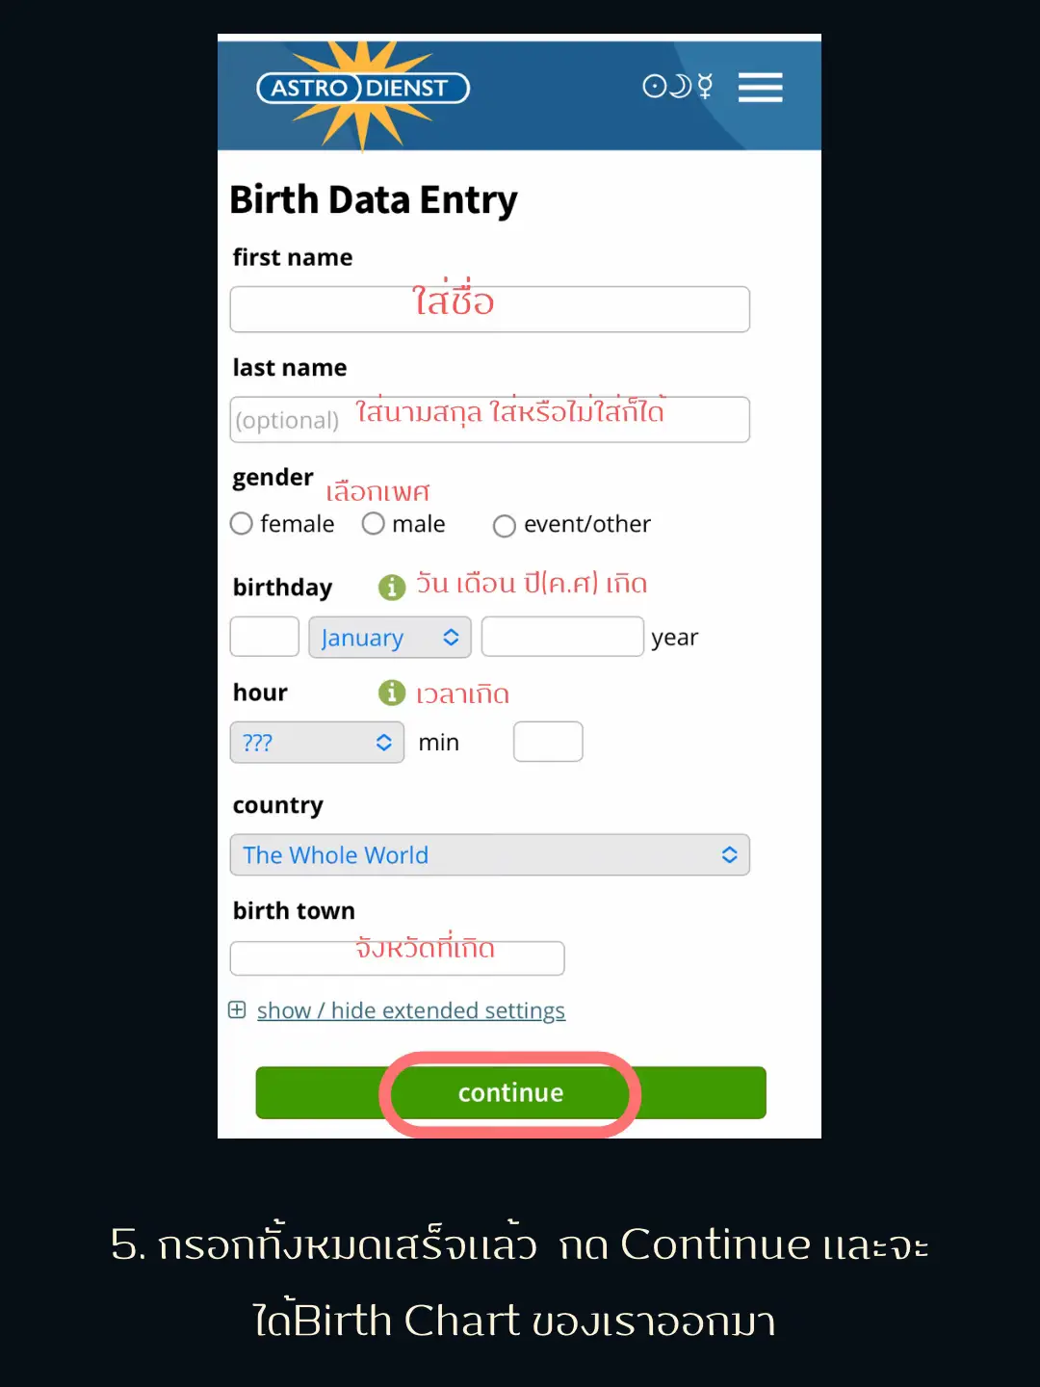Click the hour info icon
The height and width of the screenshot is (1387, 1040).
tap(391, 693)
